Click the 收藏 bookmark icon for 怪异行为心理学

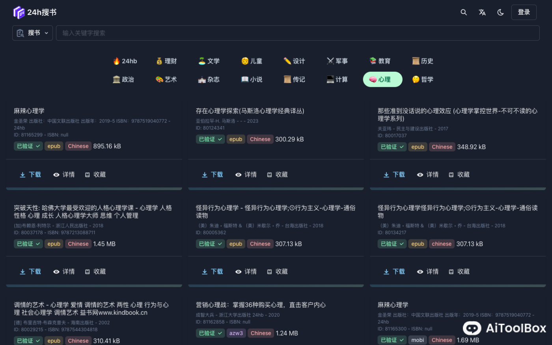(x=270, y=271)
